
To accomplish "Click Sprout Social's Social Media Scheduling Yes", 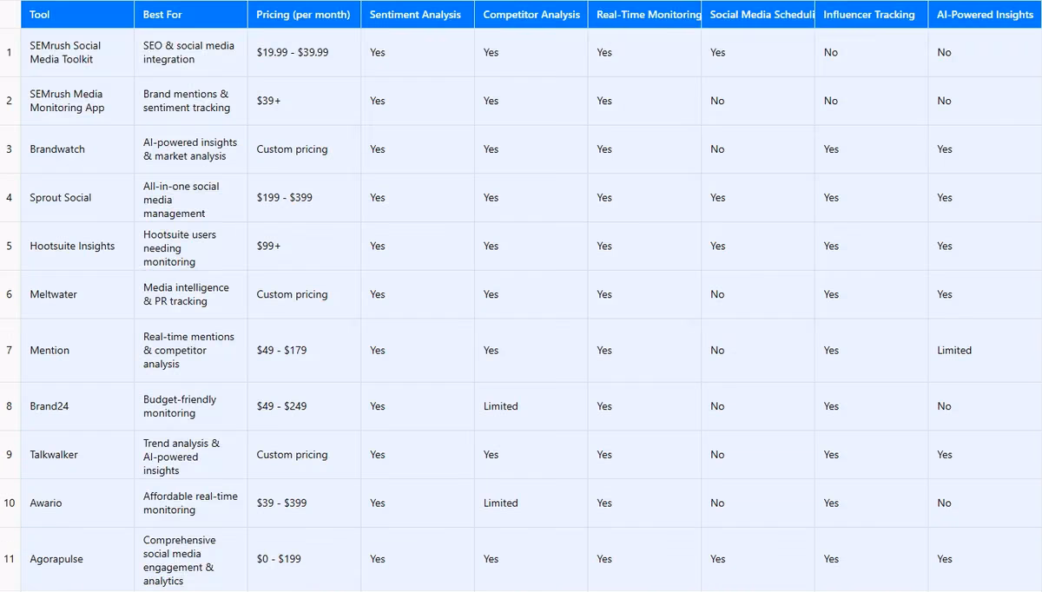I will click(x=758, y=198).
